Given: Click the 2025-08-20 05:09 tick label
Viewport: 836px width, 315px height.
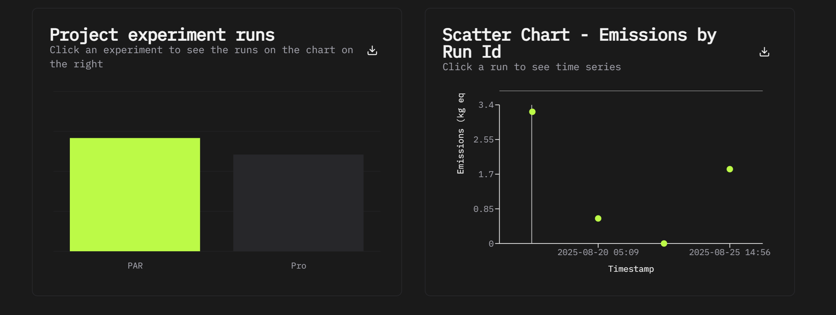Looking at the screenshot, I should point(598,252).
